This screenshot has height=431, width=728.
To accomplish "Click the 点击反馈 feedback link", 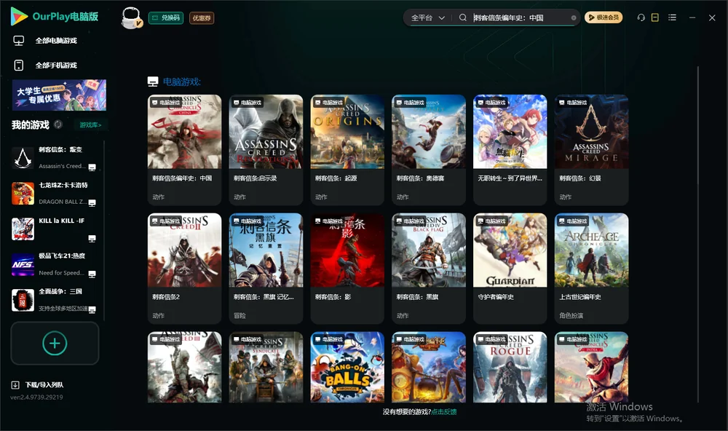I will point(444,411).
